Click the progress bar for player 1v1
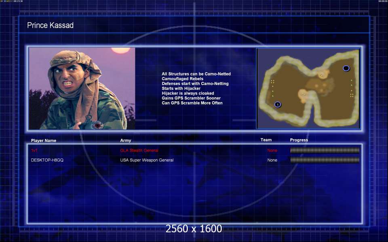 (325, 150)
